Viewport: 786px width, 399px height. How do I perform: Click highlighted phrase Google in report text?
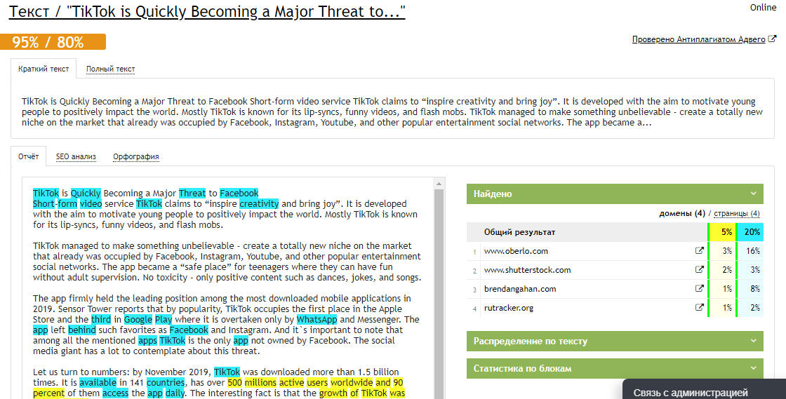pyautogui.click(x=138, y=319)
